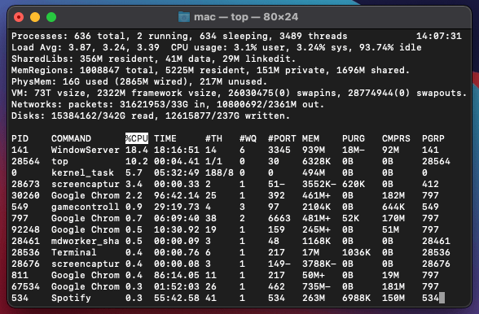Click the red close window button
479x314 pixels.
click(19, 17)
